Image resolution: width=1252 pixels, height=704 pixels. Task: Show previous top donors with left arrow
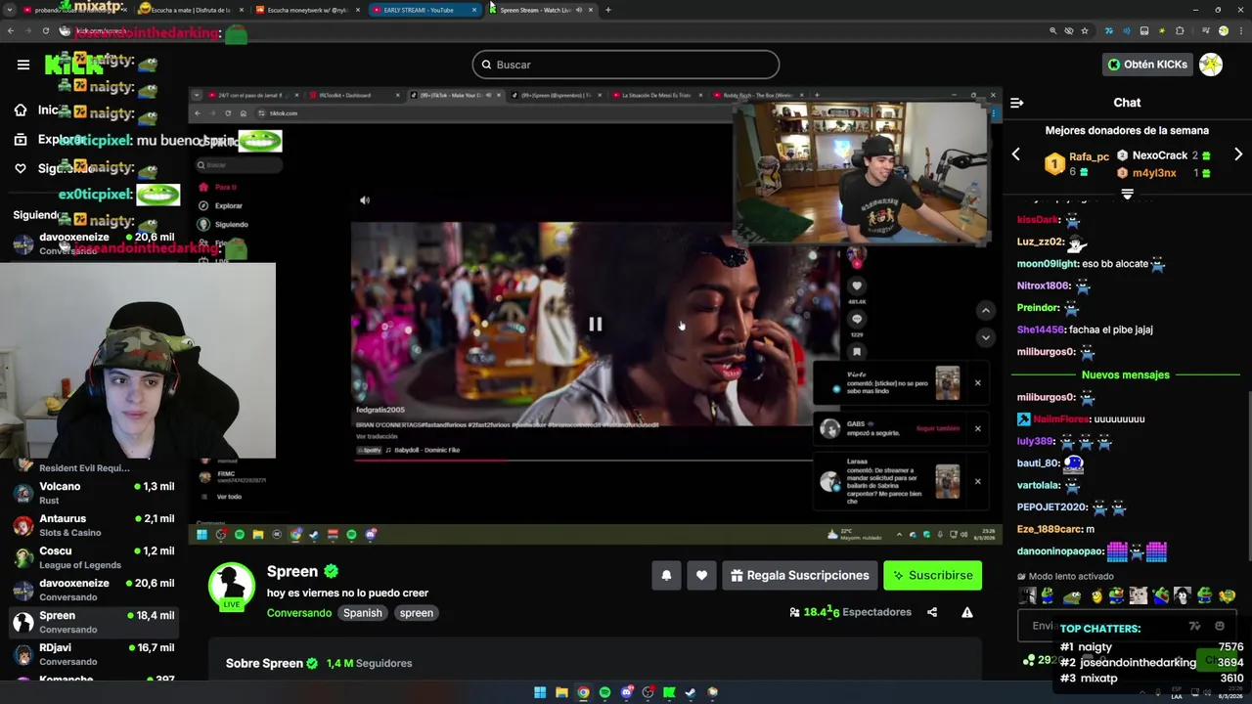tap(1015, 154)
